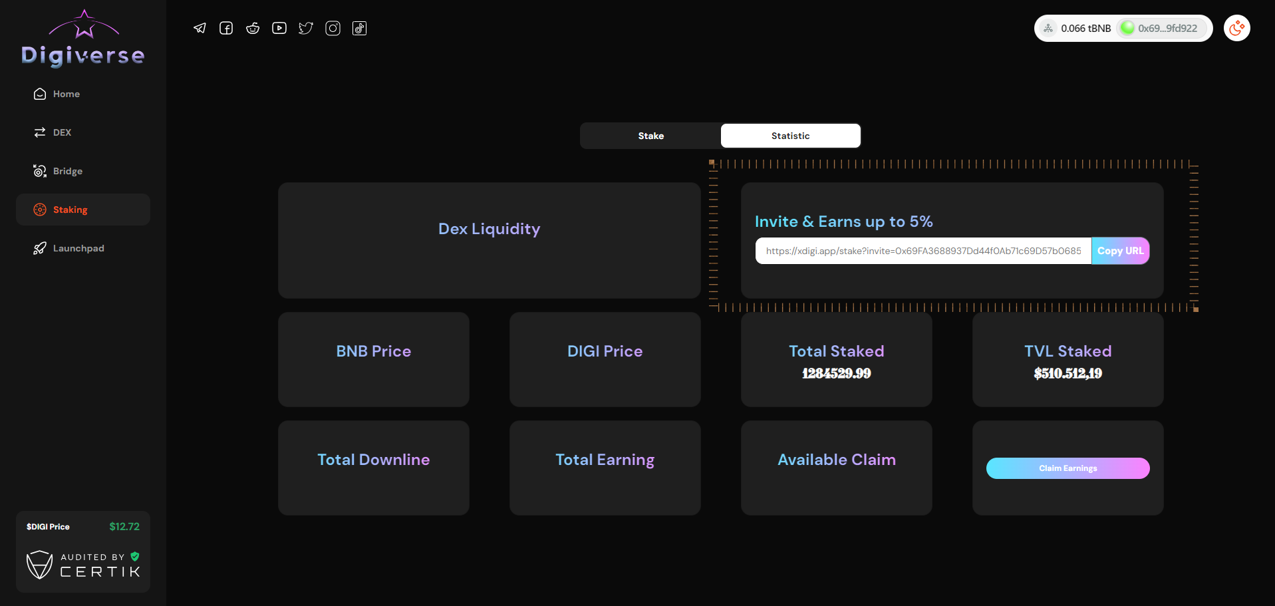
Task: Click the Total Earning card title
Action: (605, 460)
